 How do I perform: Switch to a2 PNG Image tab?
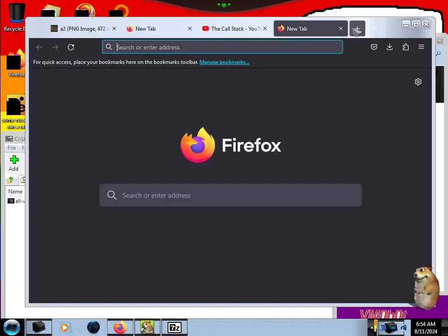click(x=78, y=28)
